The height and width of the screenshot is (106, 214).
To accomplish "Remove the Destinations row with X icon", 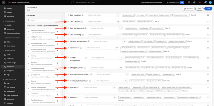I will (208, 48).
